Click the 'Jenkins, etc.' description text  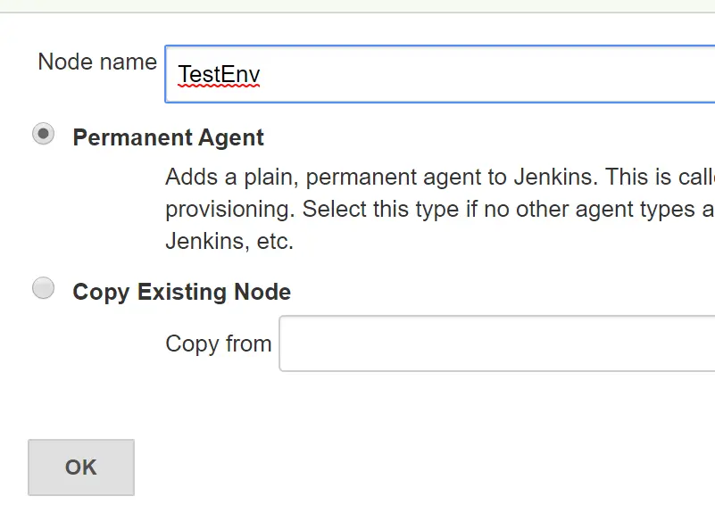[229, 242]
